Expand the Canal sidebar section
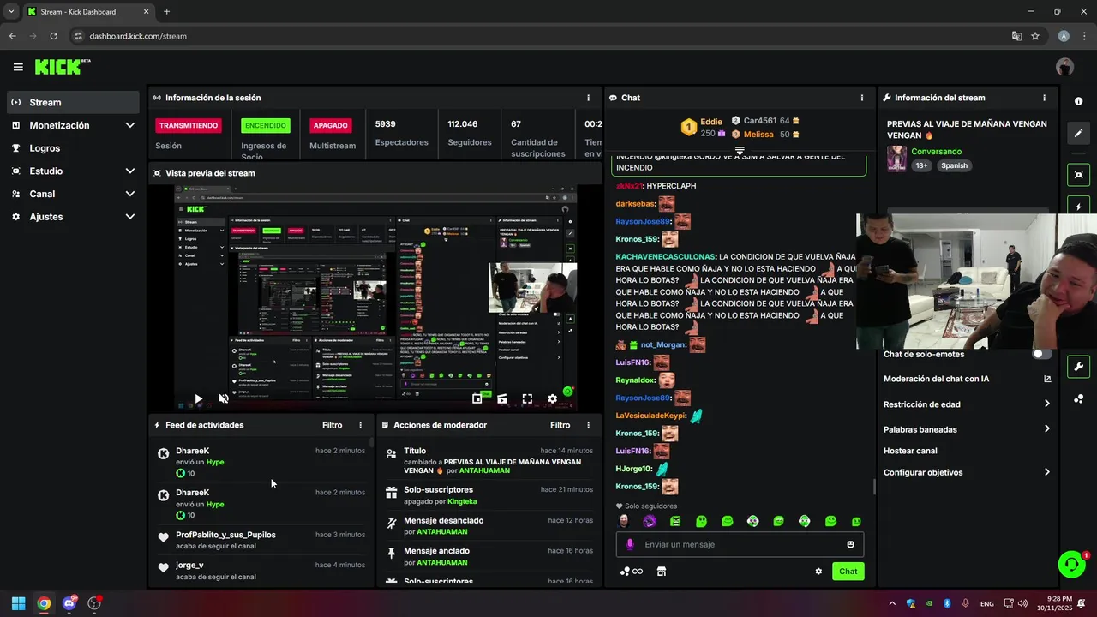The height and width of the screenshot is (617, 1097). click(x=130, y=194)
